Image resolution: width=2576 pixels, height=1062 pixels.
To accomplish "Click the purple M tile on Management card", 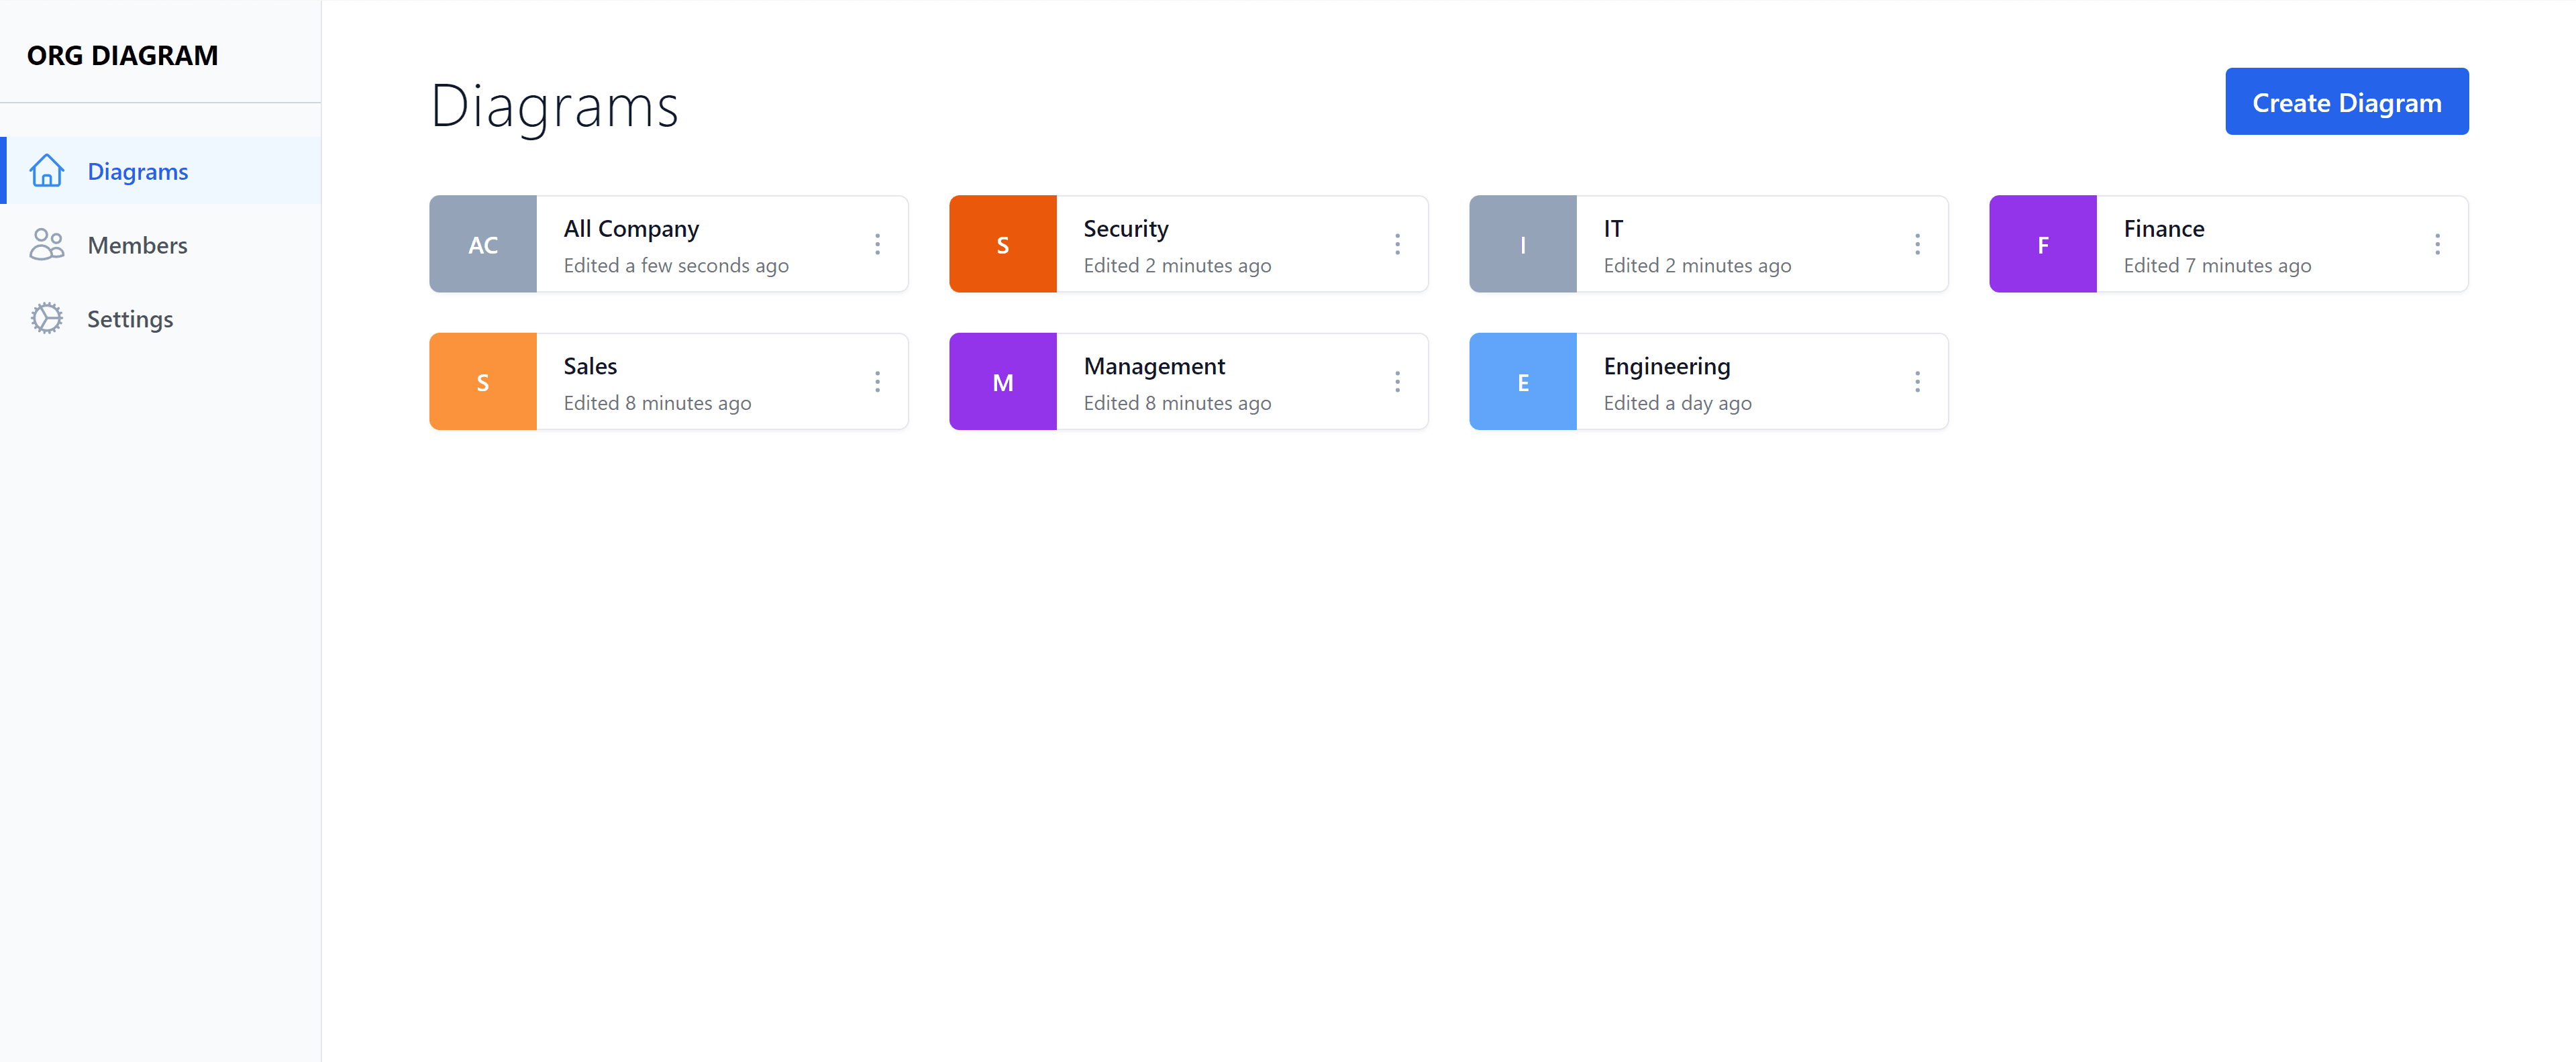I will pyautogui.click(x=1003, y=381).
